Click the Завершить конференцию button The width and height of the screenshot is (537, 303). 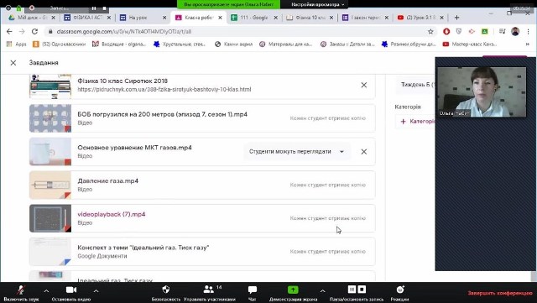coord(500,293)
